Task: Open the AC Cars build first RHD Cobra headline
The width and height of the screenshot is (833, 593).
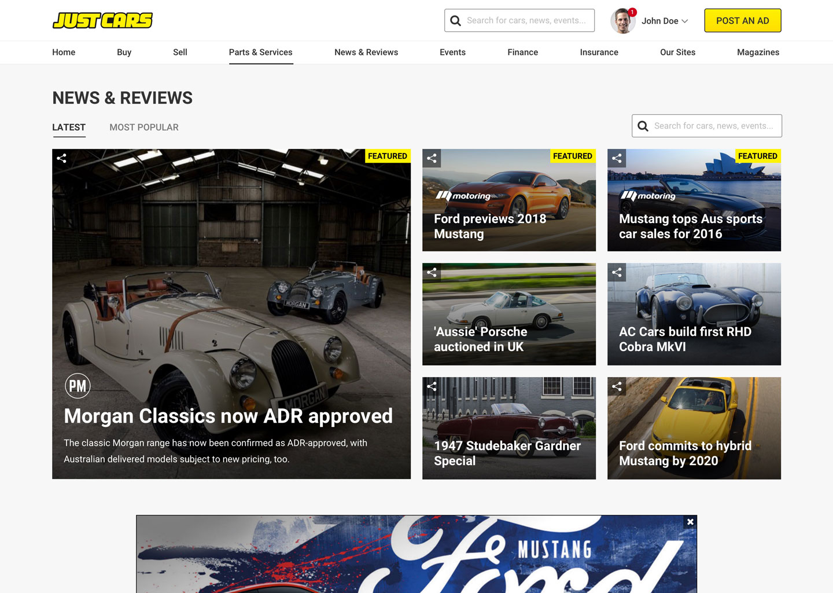Action: pyautogui.click(x=685, y=339)
